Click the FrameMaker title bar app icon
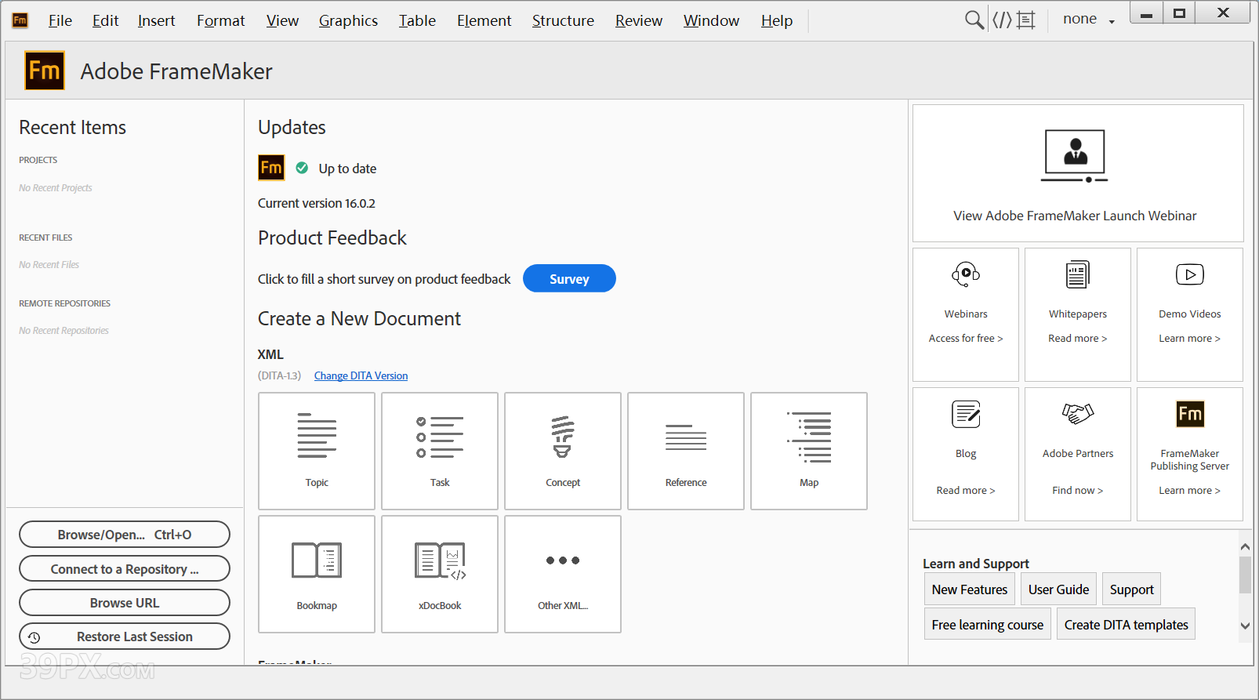The width and height of the screenshot is (1259, 700). tap(20, 20)
